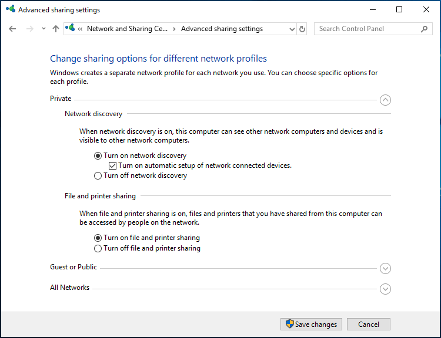Open recent locations dropdown arrow
The image size is (441, 338).
coord(44,29)
